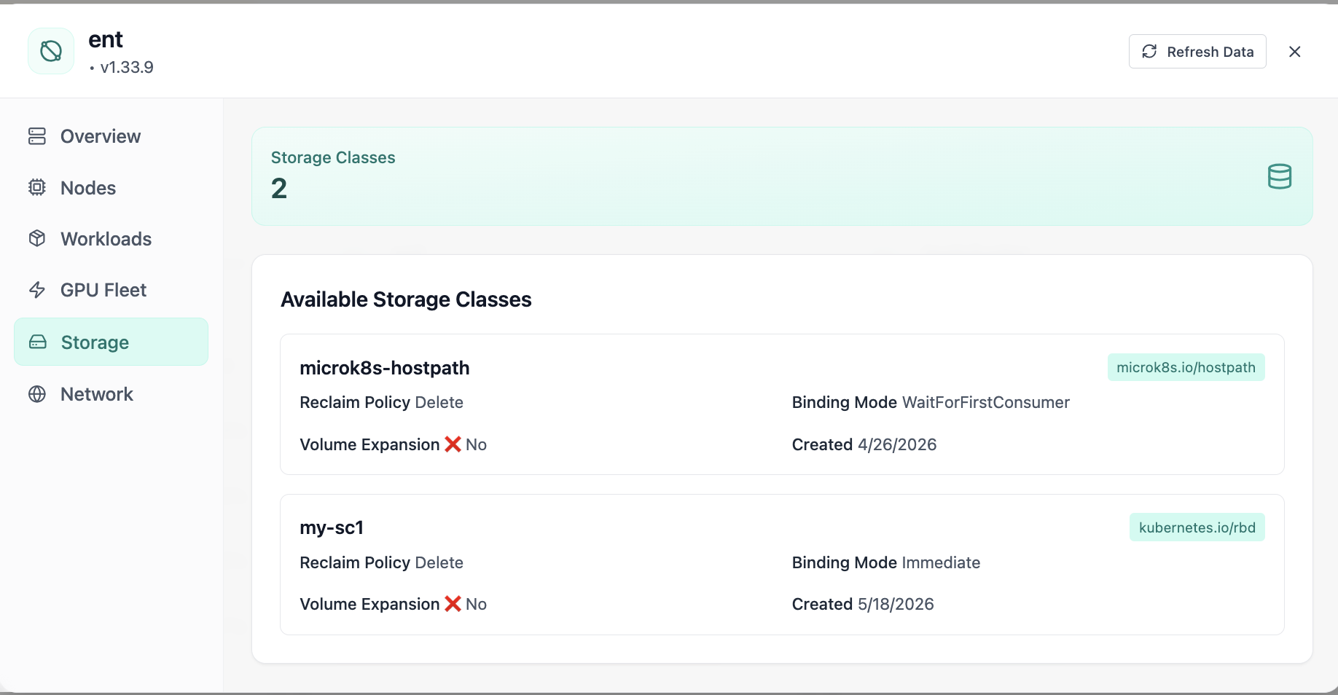This screenshot has height=695, width=1338.
Task: Click the database icon in Storage Classes card
Action: click(x=1279, y=176)
